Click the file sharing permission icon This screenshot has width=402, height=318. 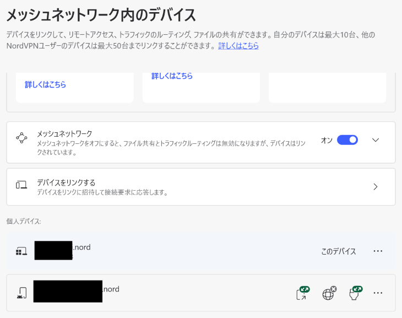coord(303,293)
